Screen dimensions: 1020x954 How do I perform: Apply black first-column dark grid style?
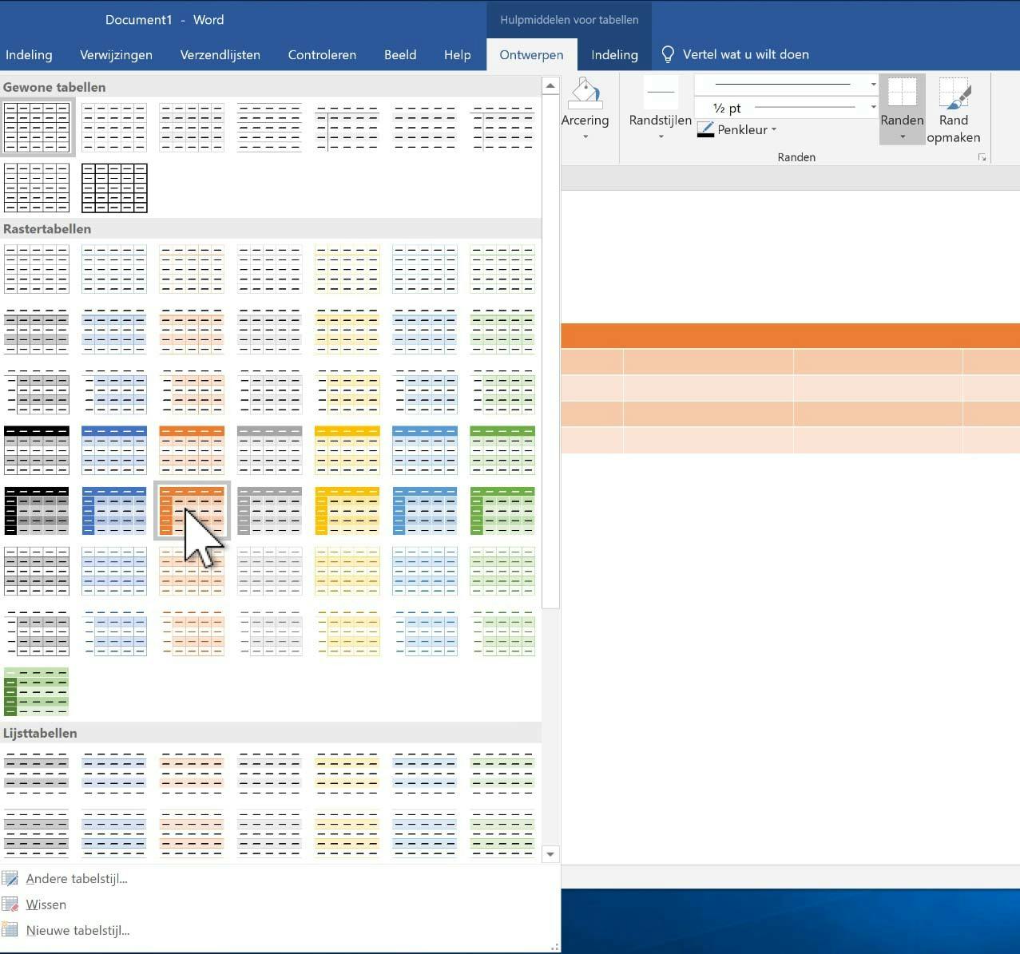coord(37,511)
